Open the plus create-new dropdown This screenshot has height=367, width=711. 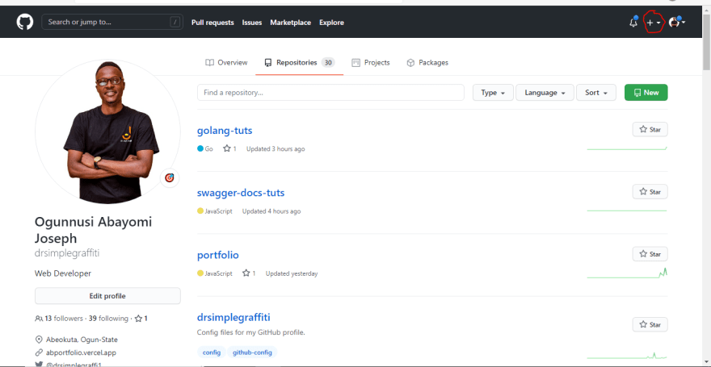[654, 23]
